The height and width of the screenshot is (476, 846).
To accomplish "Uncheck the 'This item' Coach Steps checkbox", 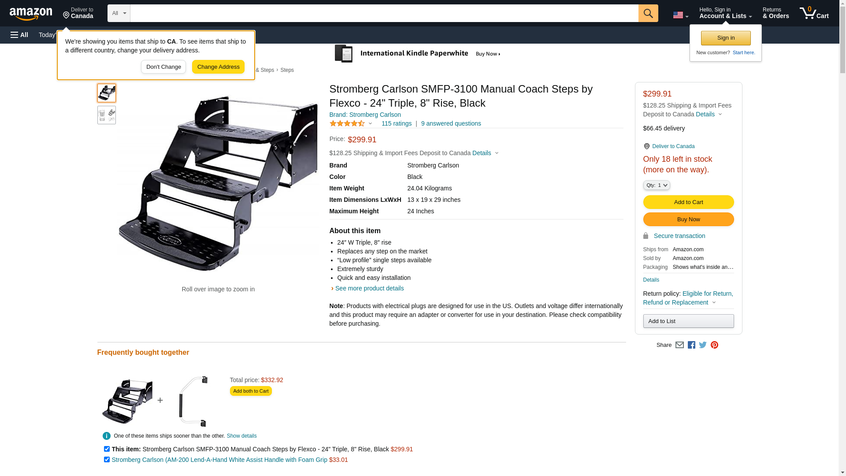I will coord(107,449).
